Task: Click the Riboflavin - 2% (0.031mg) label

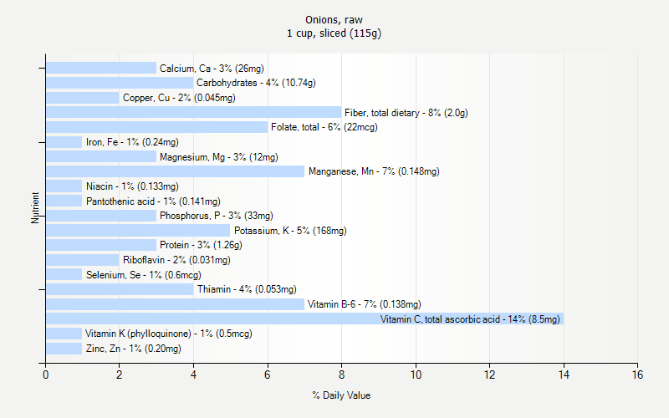Action: pyautogui.click(x=176, y=260)
